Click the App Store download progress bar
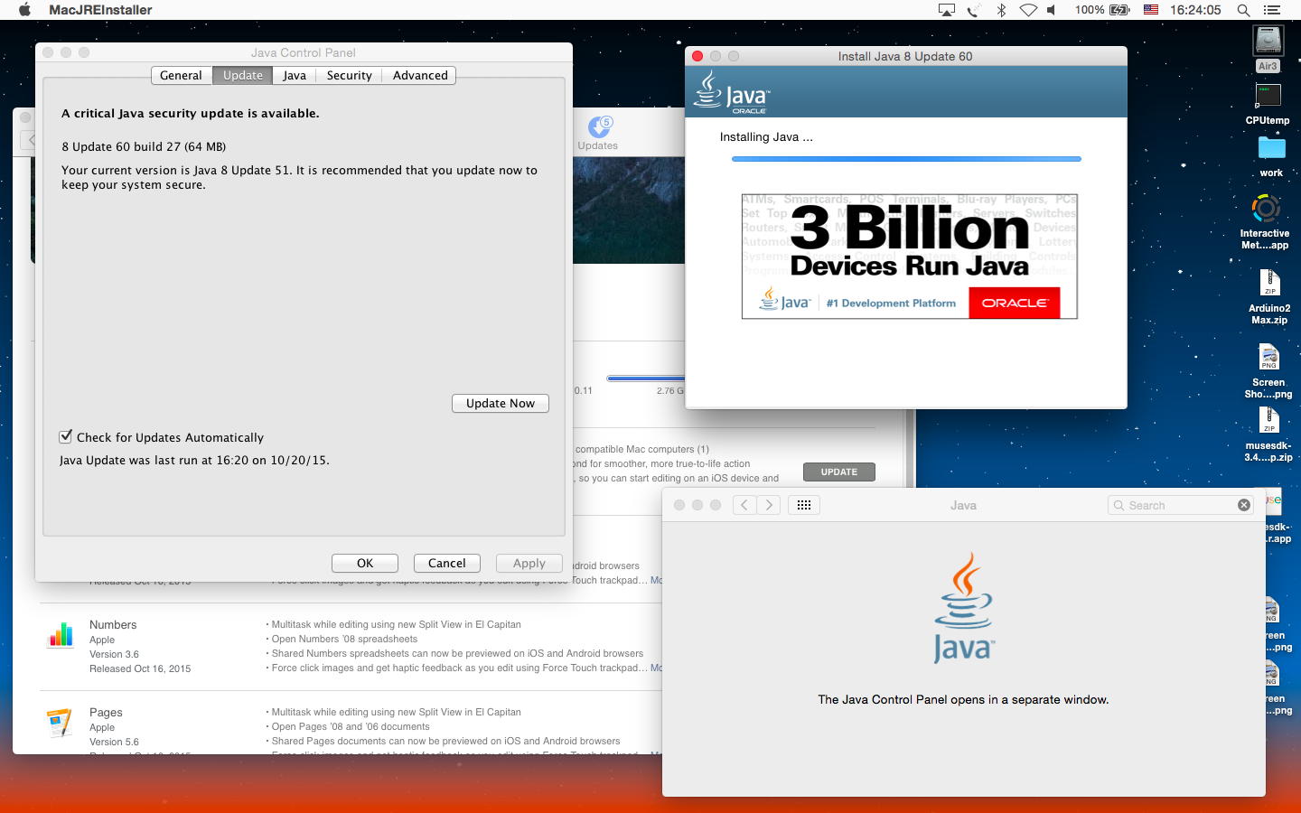The width and height of the screenshot is (1301, 813). [x=646, y=378]
